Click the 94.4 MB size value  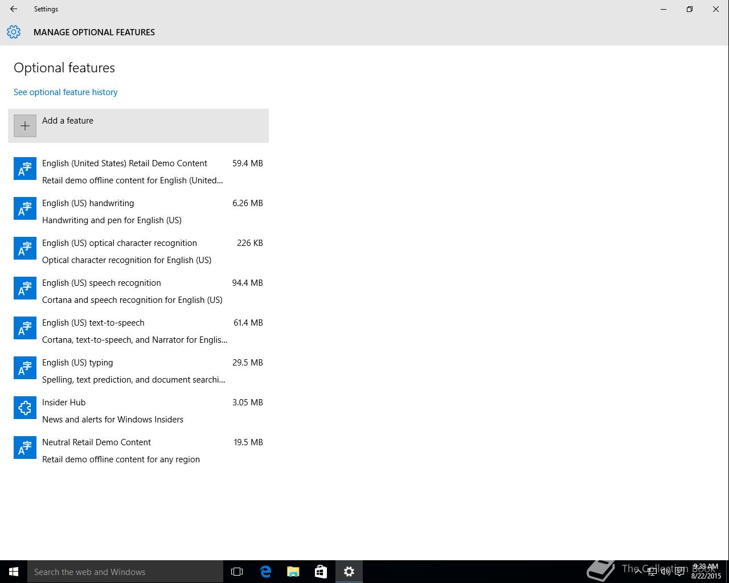click(x=248, y=283)
